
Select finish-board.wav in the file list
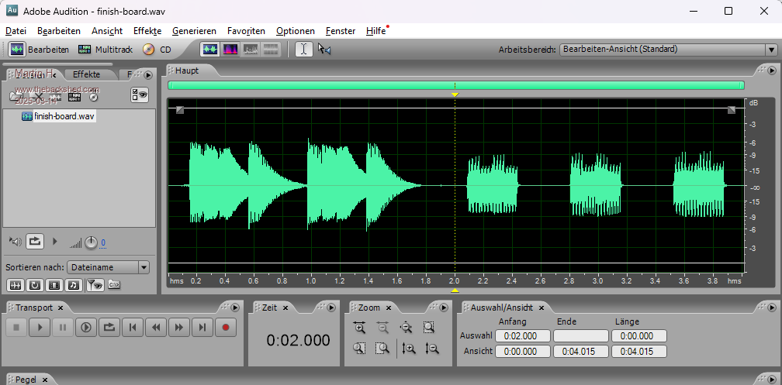pyautogui.click(x=64, y=116)
